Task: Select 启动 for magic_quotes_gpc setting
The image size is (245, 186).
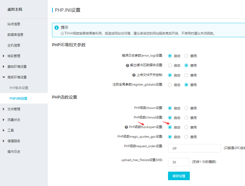Action: 170,137
